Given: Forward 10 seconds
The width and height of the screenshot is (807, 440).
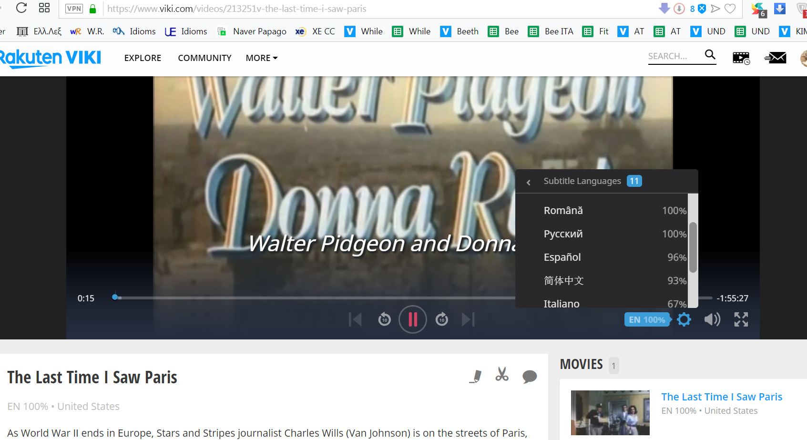Looking at the screenshot, I should 442,319.
